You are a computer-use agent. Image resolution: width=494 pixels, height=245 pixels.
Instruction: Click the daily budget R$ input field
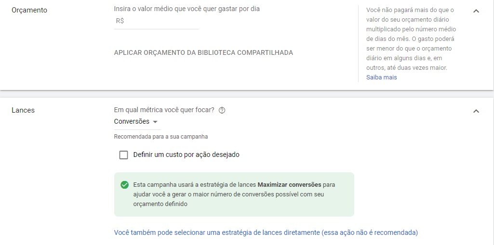tap(157, 21)
